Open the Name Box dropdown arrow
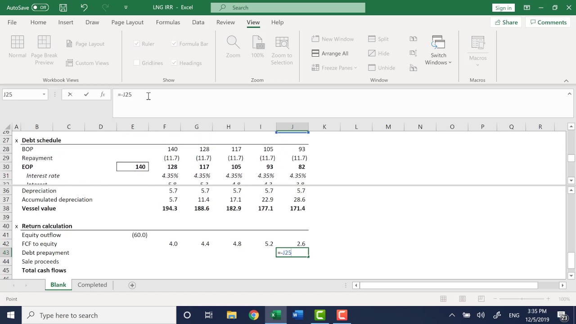Viewport: 576px width, 324px height. tap(44, 94)
